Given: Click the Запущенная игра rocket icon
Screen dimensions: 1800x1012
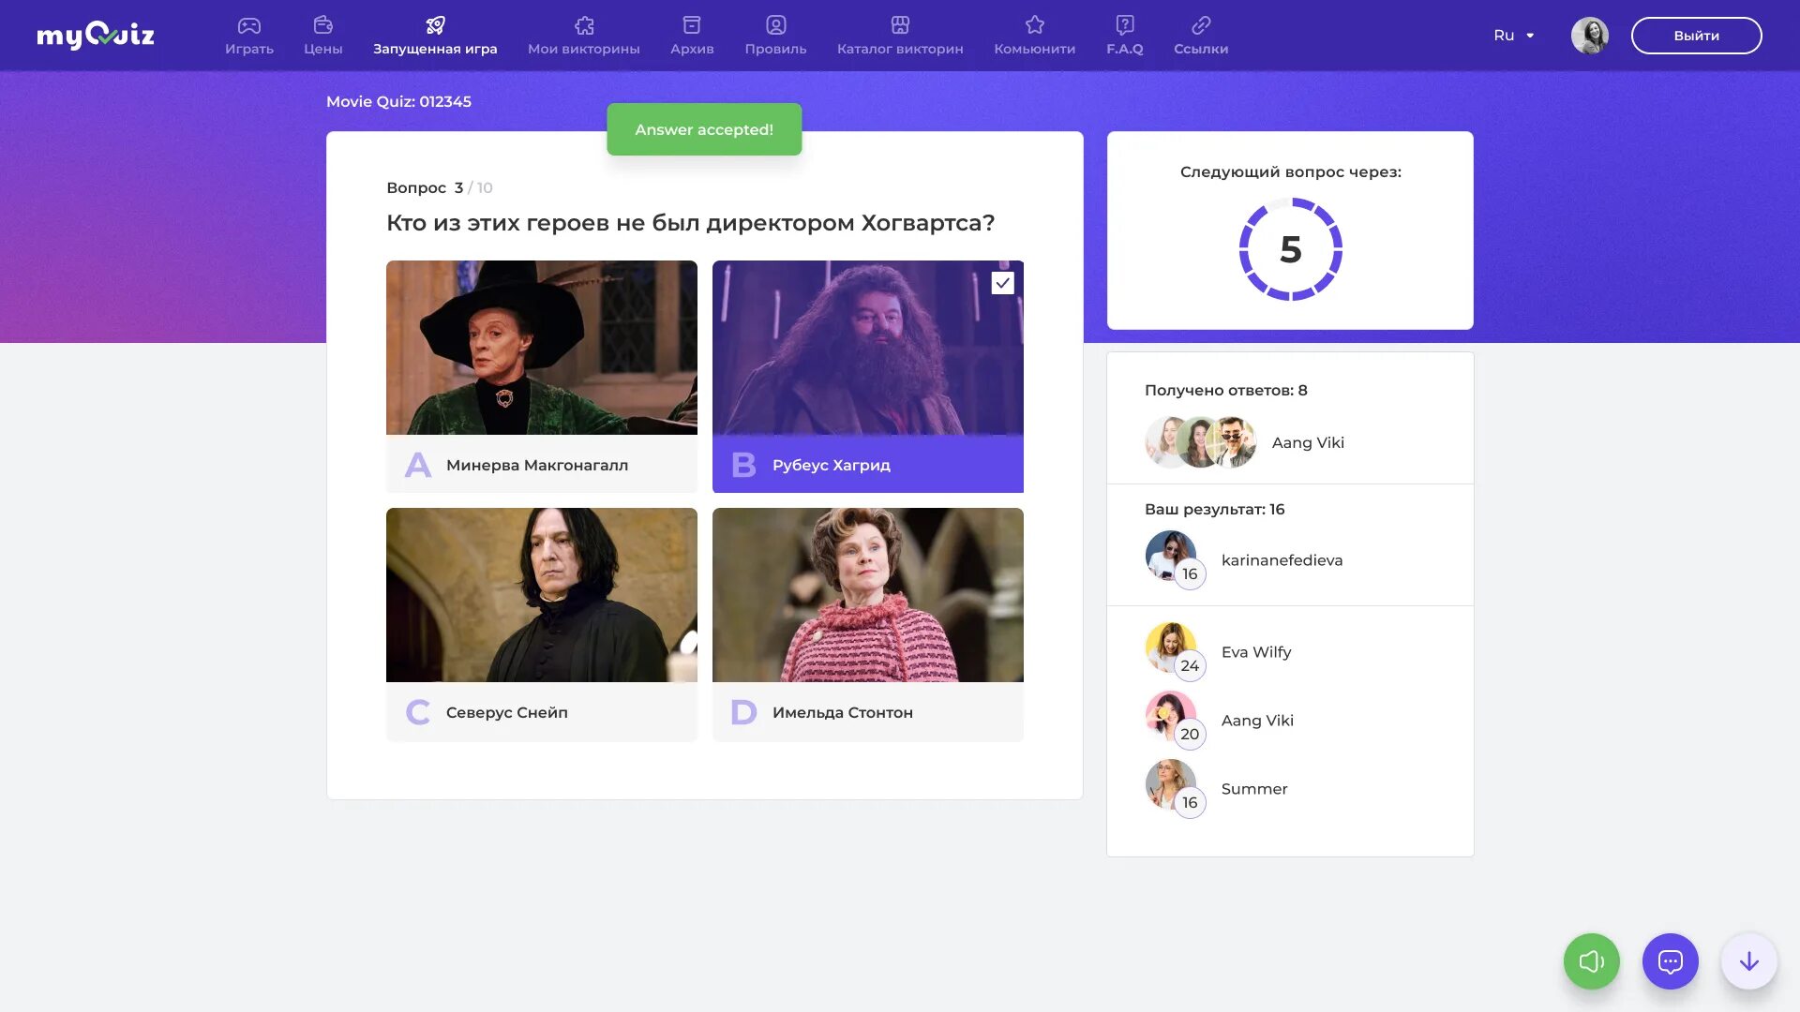Looking at the screenshot, I should [435, 25].
